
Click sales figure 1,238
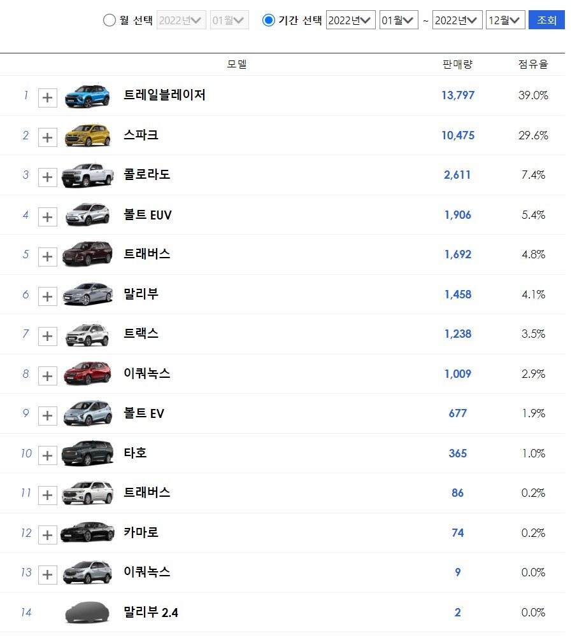(x=458, y=334)
